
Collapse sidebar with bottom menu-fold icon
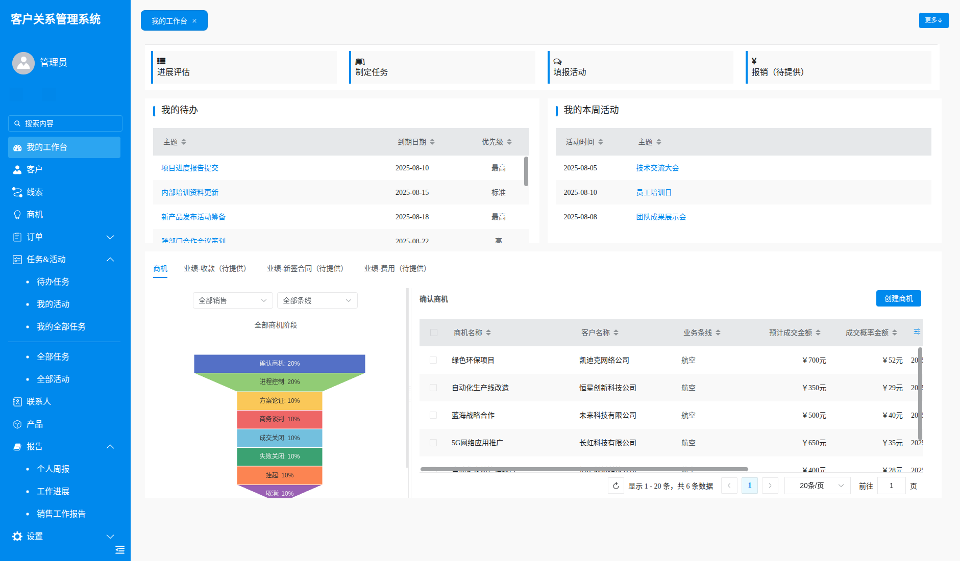pos(120,549)
